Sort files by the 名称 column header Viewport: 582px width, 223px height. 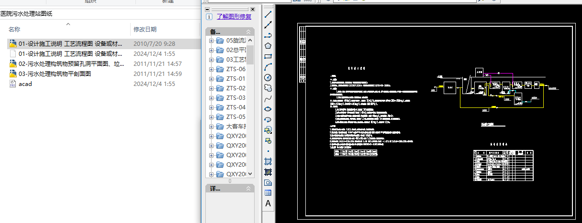coord(14,30)
